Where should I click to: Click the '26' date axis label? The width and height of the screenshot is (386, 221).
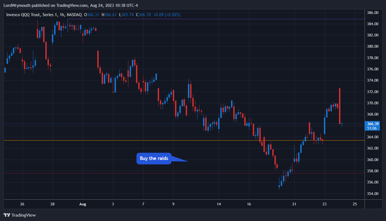tap(22, 204)
